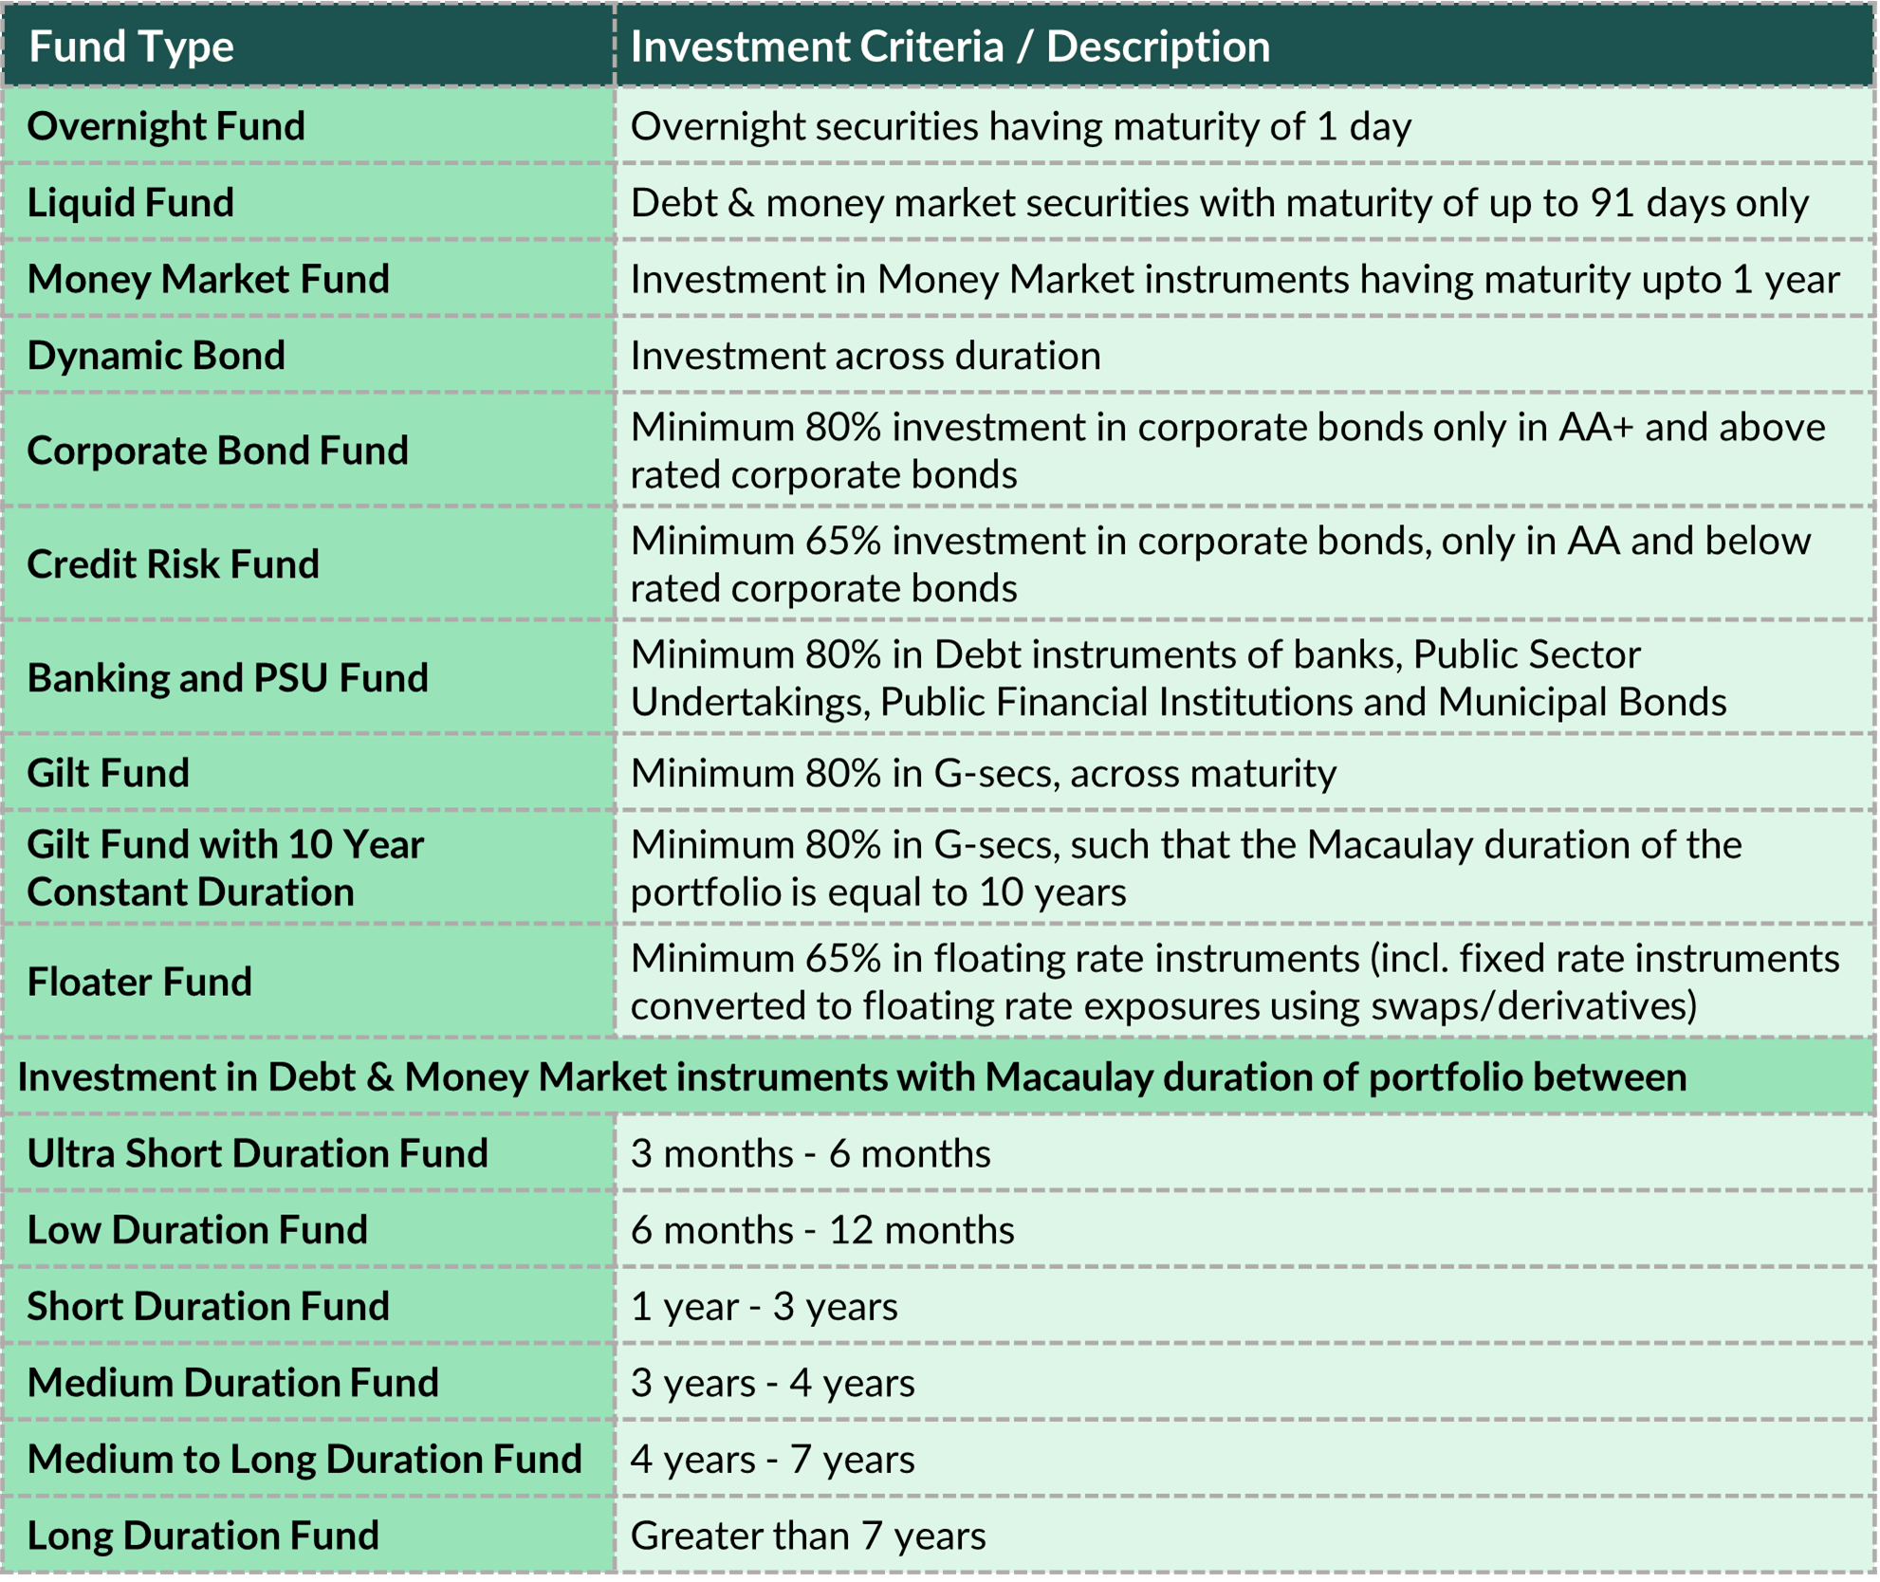
Task: Click the Banking and PSU Fund label
Action: click(x=228, y=678)
